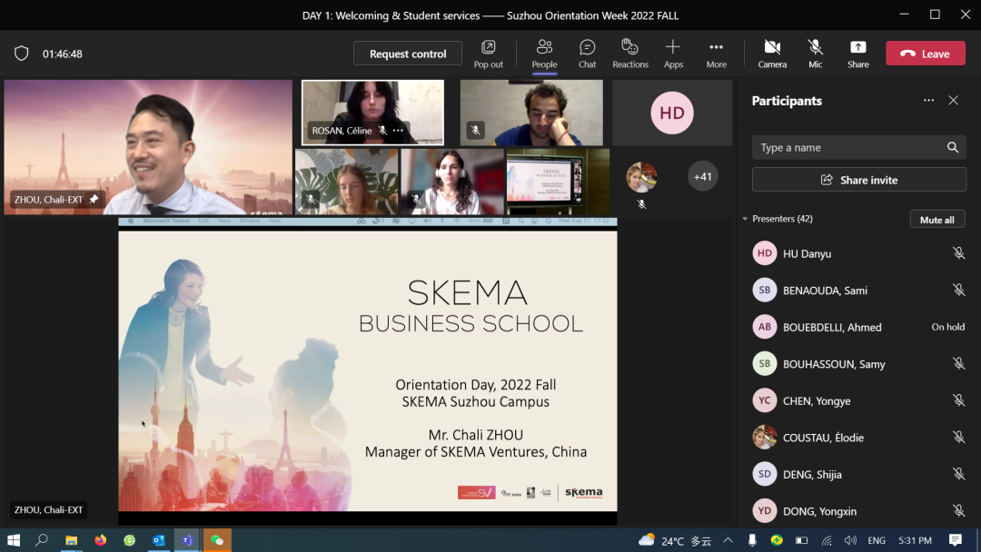This screenshot has width=981, height=552.
Task: Toggle the People panel
Action: pyautogui.click(x=544, y=54)
